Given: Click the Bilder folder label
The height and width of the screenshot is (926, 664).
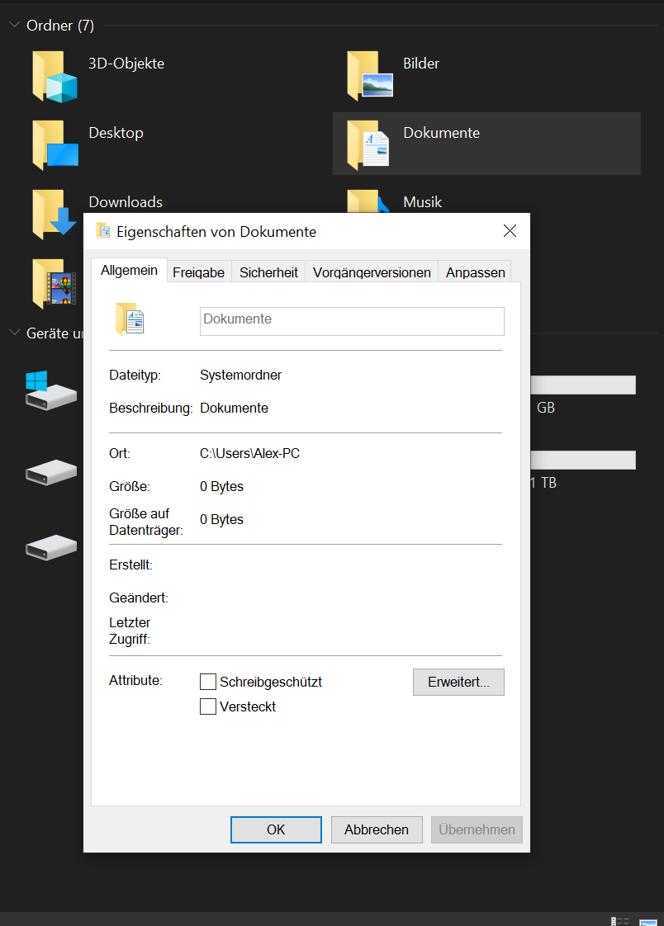Looking at the screenshot, I should (421, 64).
